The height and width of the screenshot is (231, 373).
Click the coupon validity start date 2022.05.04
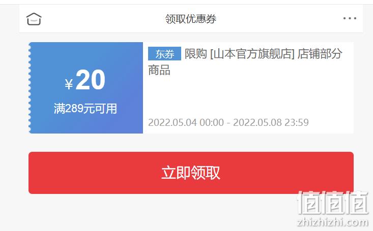(x=173, y=122)
